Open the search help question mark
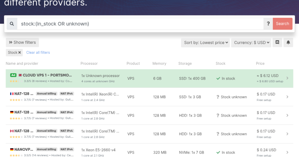 (x=268, y=24)
